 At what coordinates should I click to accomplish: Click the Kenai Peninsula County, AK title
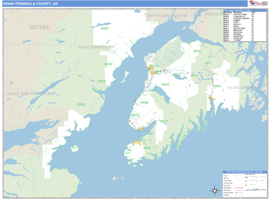click(x=26, y=4)
